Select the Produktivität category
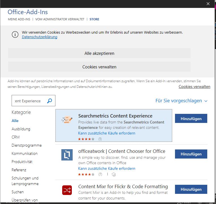 (22, 162)
